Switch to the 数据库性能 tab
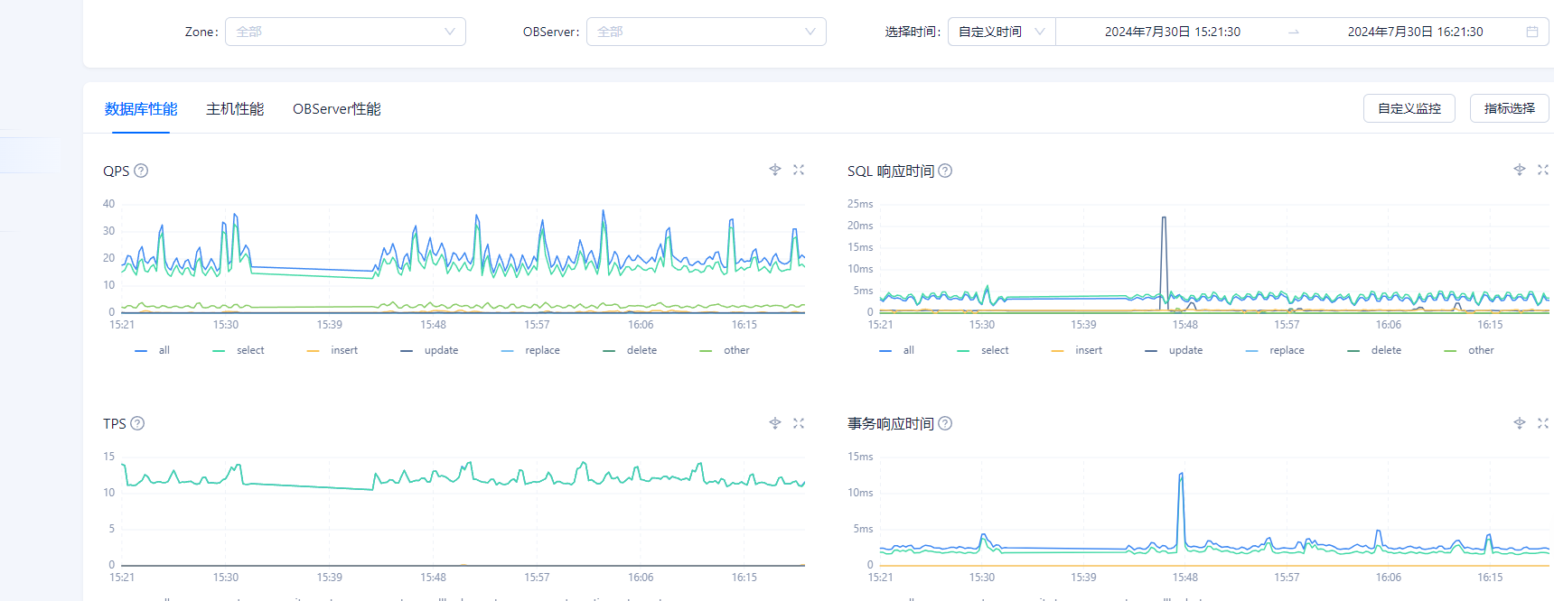The width and height of the screenshot is (1554, 601). click(141, 109)
